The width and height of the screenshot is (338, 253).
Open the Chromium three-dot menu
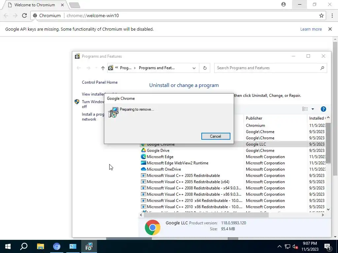coord(332,15)
